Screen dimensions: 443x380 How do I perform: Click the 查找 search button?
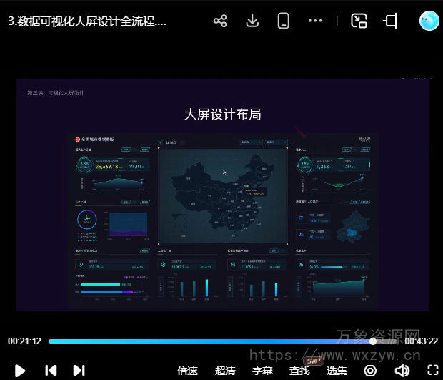[x=299, y=371]
